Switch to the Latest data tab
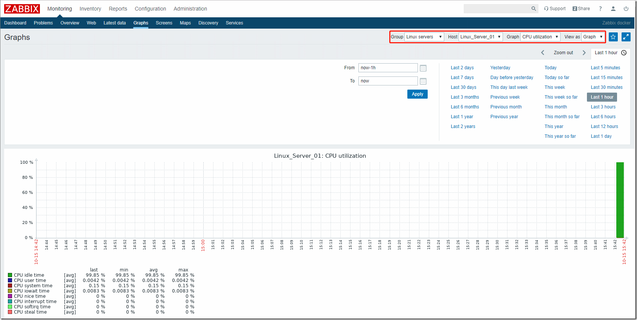This screenshot has height=320, width=637. pos(114,23)
